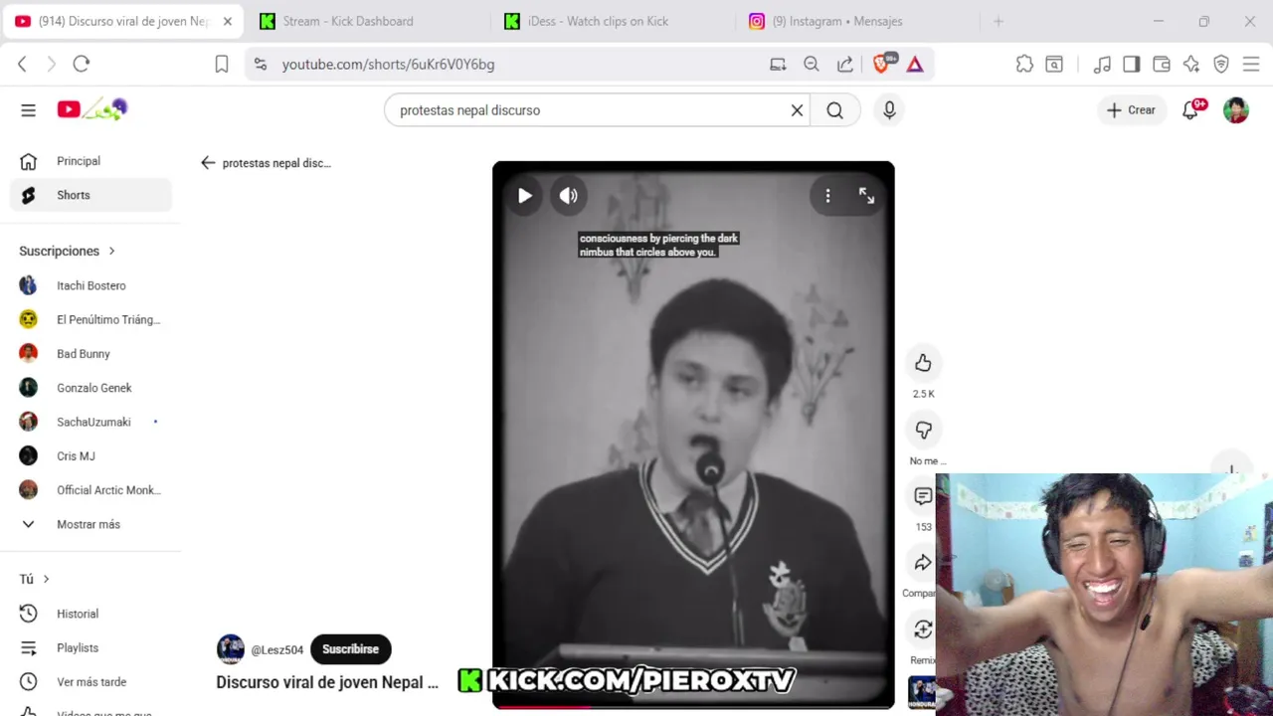Open Playlists in the sidebar
1273x716 pixels.
click(x=91, y=648)
